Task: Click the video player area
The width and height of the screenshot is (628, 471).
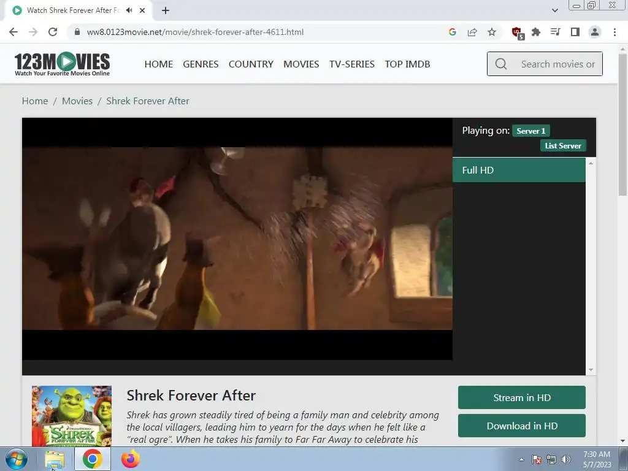Action: pyautogui.click(x=237, y=239)
